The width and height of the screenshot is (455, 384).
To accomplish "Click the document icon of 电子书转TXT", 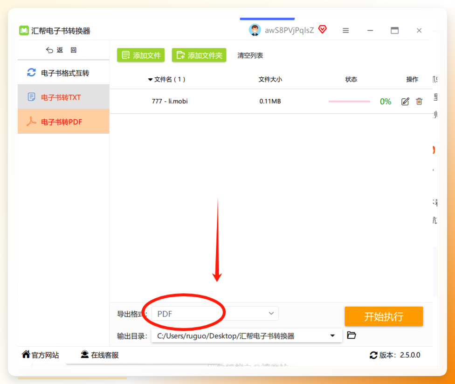I will 31,97.
